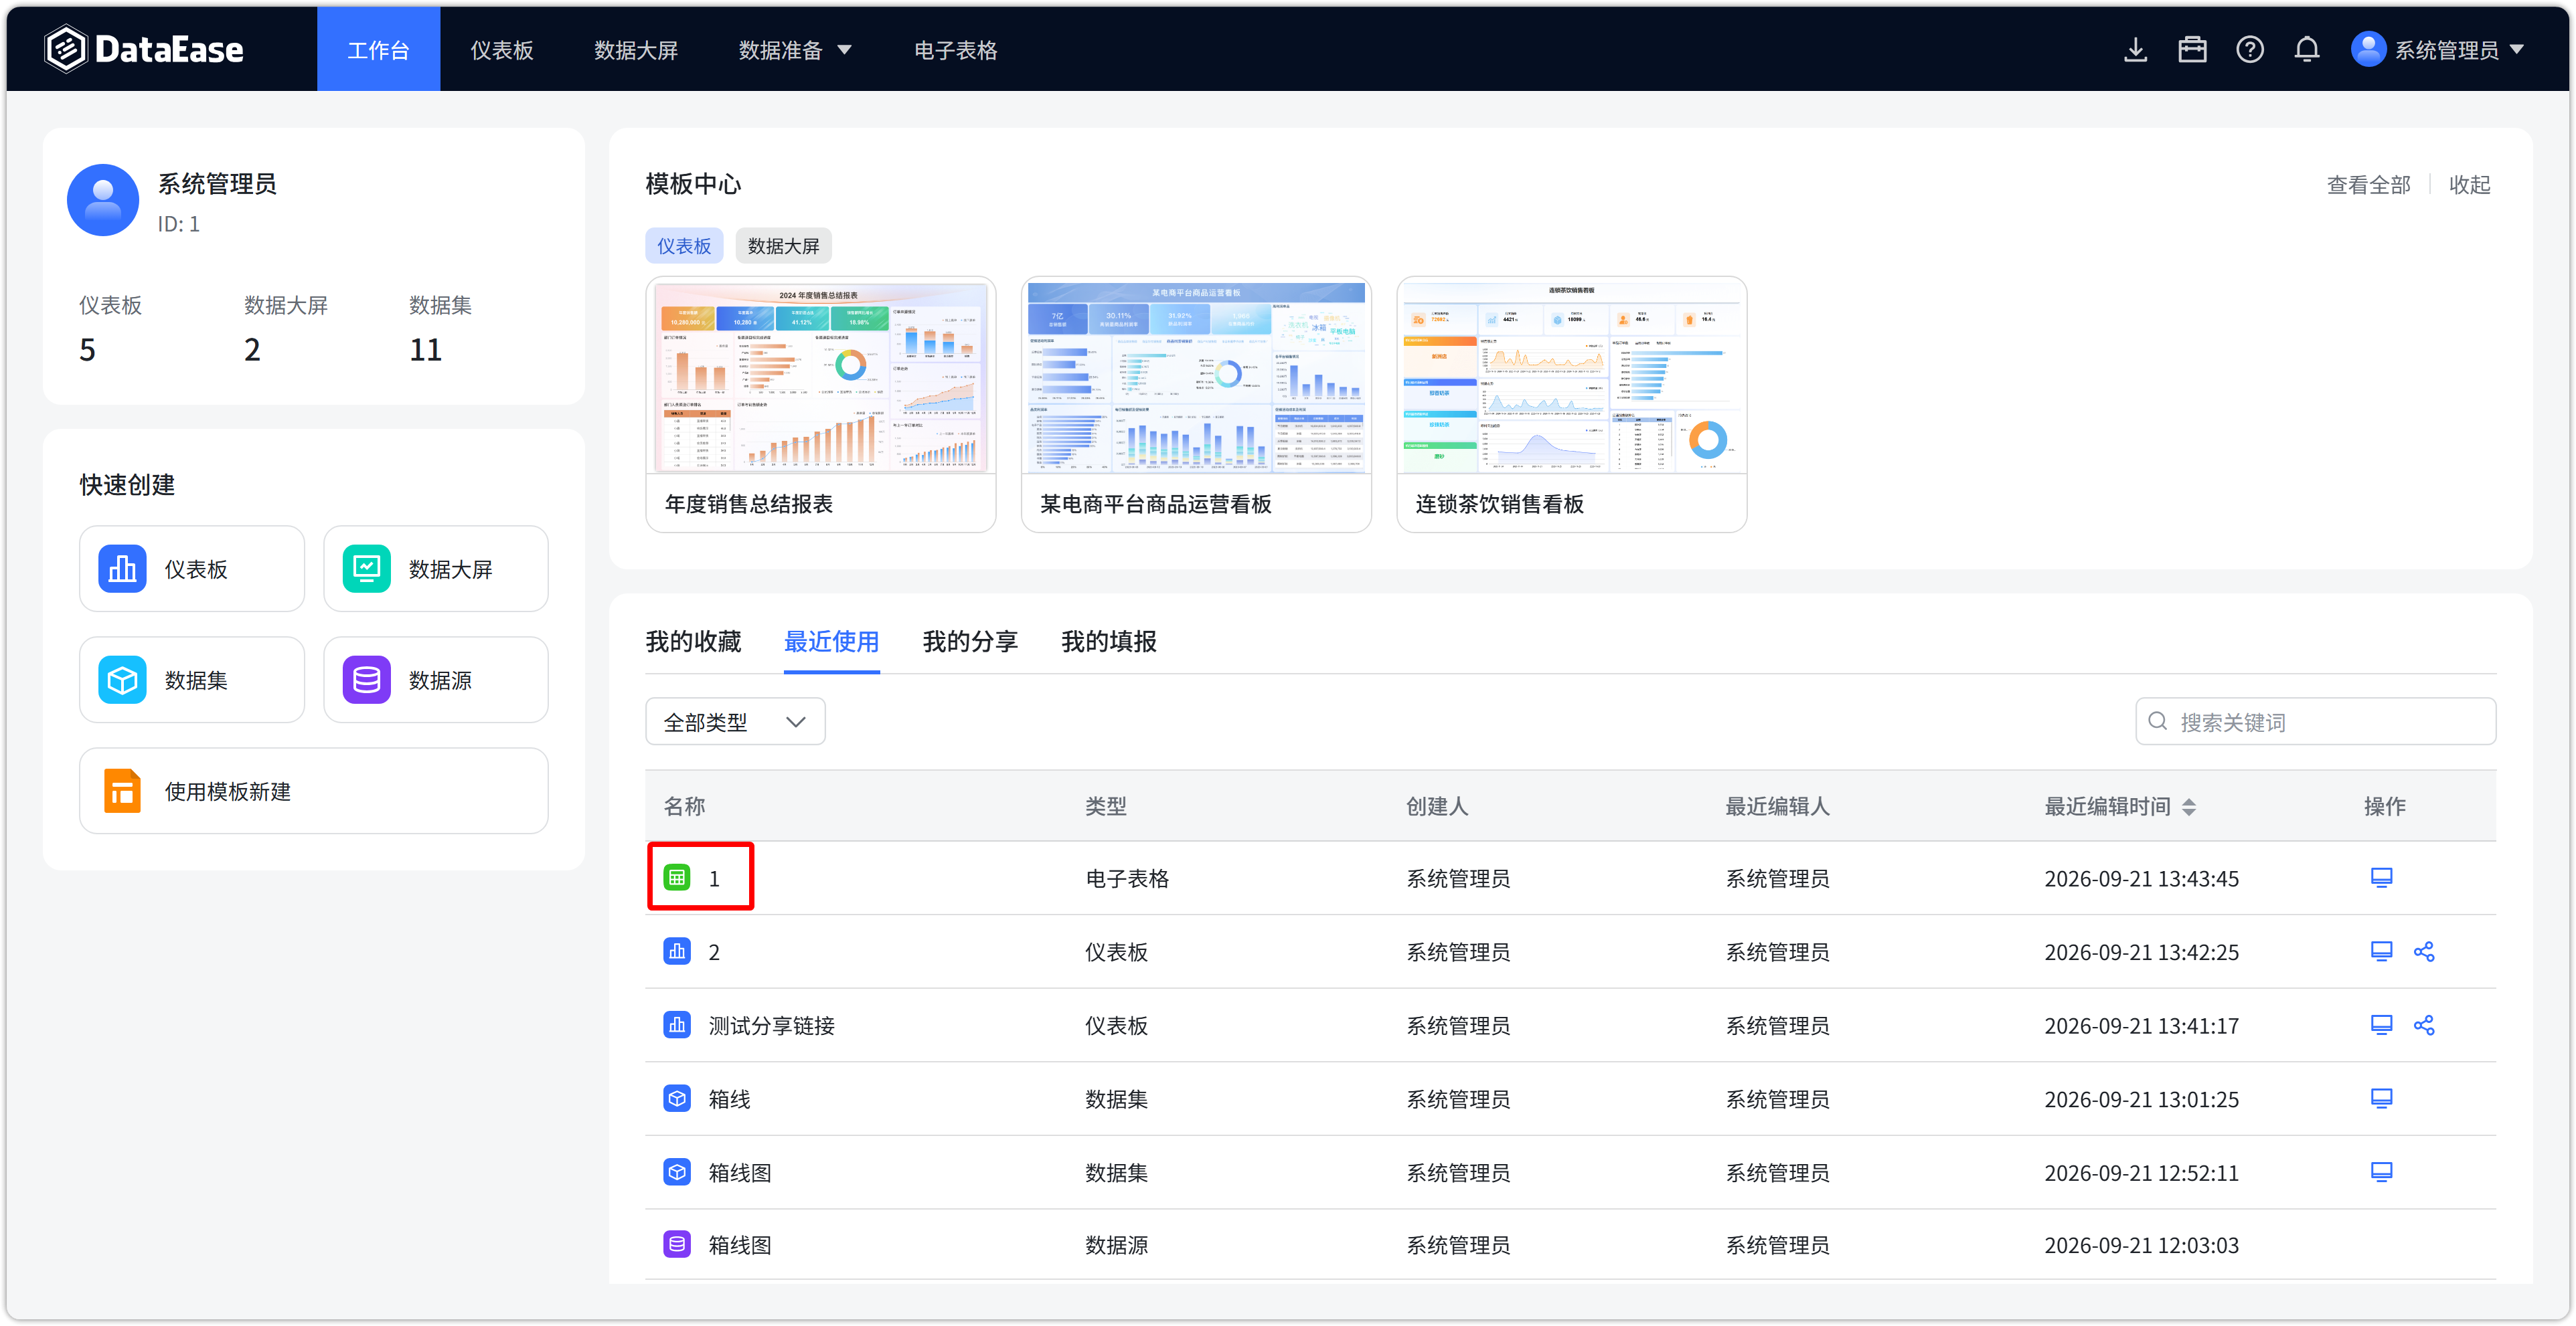The width and height of the screenshot is (2576, 1326).
Task: Go to the 数据大屏 nav item
Action: coord(636,50)
